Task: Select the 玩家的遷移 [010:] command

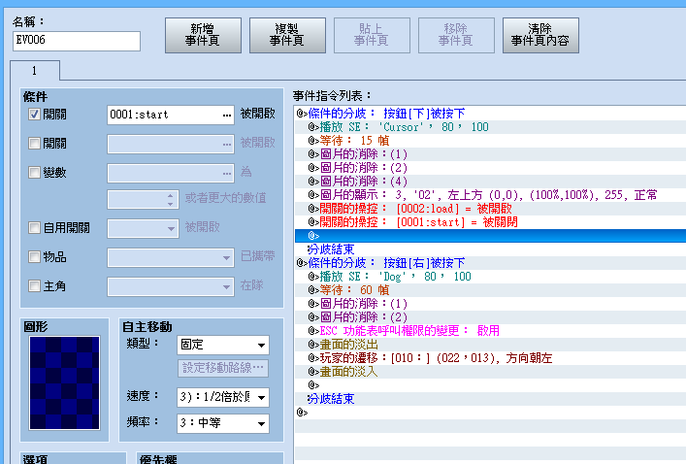Action: click(x=490, y=358)
